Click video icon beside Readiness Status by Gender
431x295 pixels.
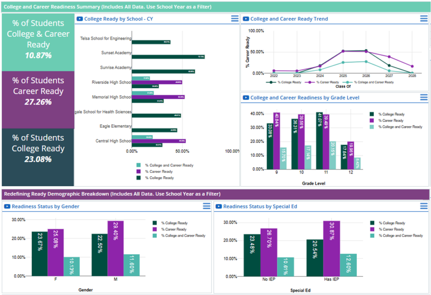tap(7, 206)
